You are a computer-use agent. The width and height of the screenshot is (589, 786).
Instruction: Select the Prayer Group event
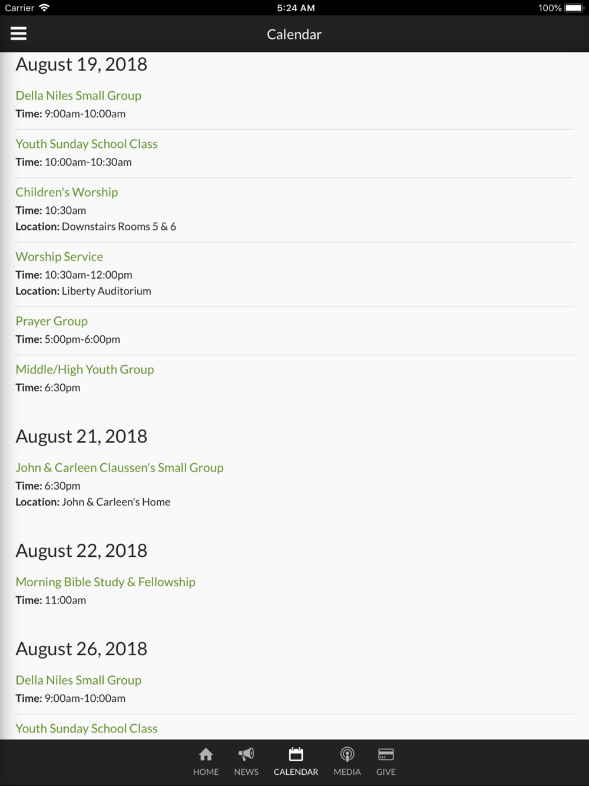[x=52, y=321]
